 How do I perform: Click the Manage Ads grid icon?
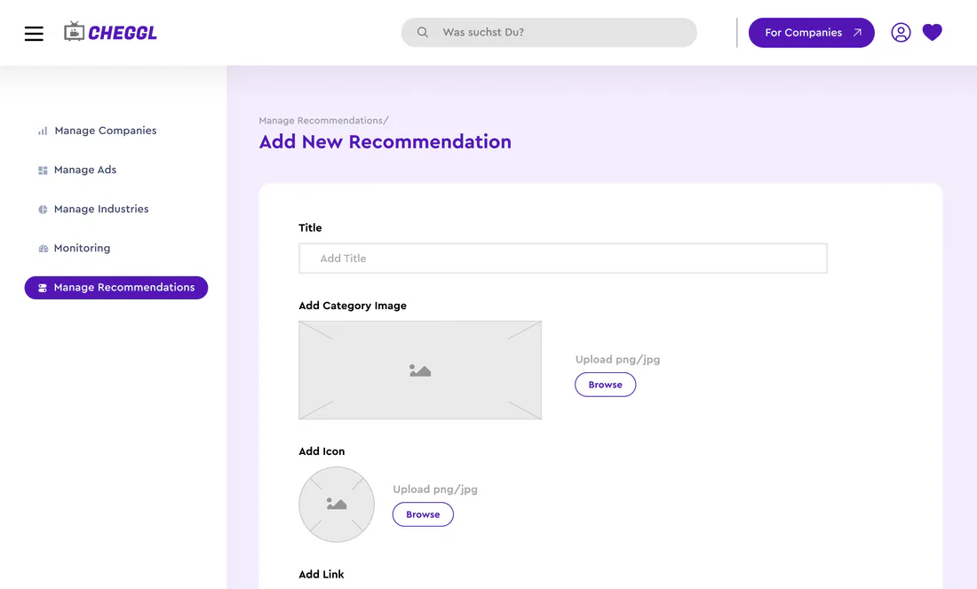click(43, 171)
